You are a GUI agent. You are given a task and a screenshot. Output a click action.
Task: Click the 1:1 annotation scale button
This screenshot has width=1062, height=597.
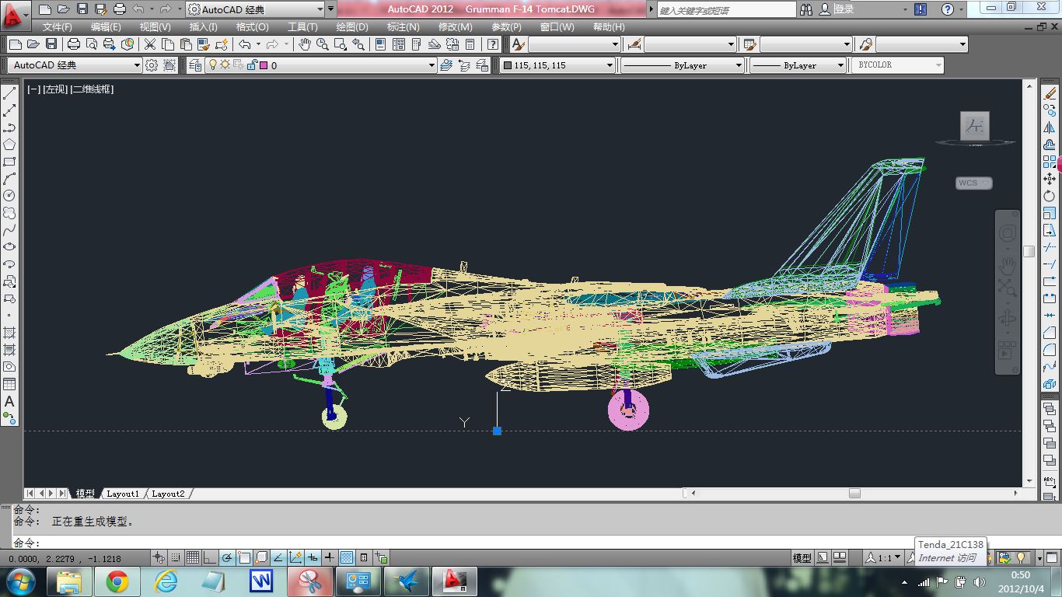click(x=885, y=557)
